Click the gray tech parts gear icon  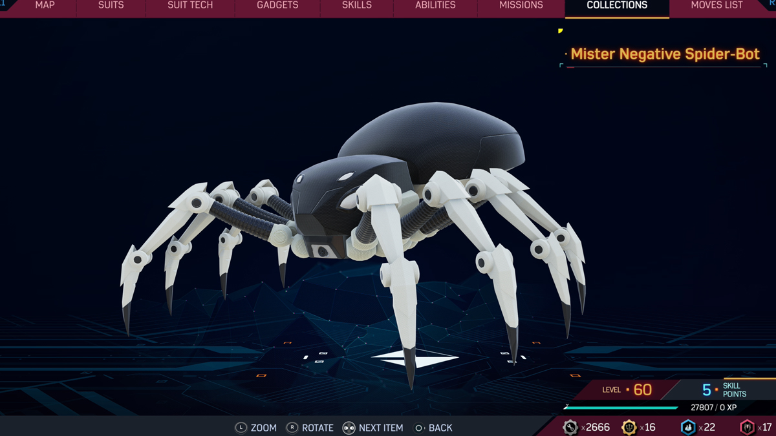[x=570, y=427]
